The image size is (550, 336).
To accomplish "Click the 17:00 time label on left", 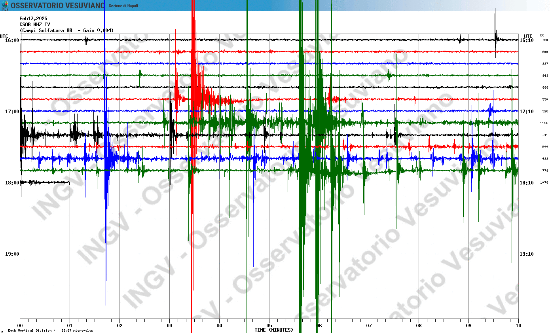I will pyautogui.click(x=12, y=112).
